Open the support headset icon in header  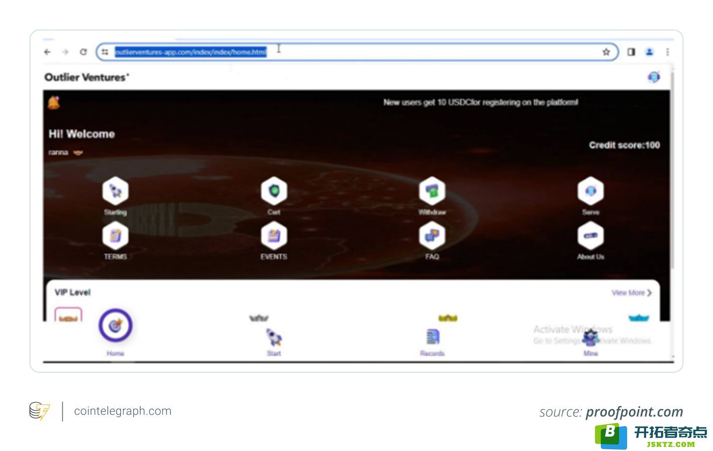click(x=654, y=77)
